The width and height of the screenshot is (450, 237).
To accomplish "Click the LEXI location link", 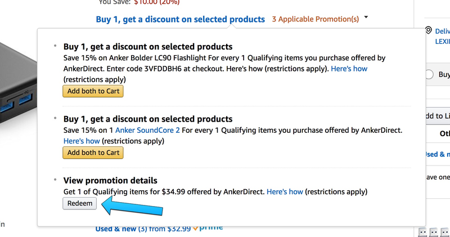I will pyautogui.click(x=442, y=42).
